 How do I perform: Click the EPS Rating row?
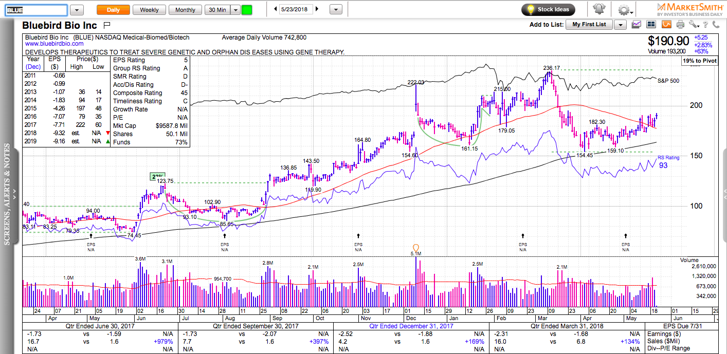(x=151, y=60)
